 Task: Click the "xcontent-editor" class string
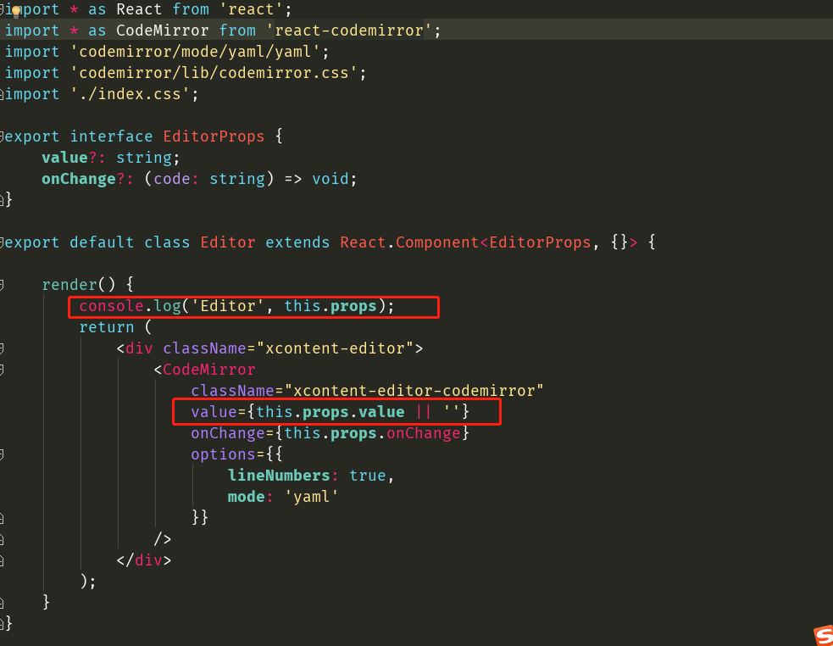click(x=335, y=348)
